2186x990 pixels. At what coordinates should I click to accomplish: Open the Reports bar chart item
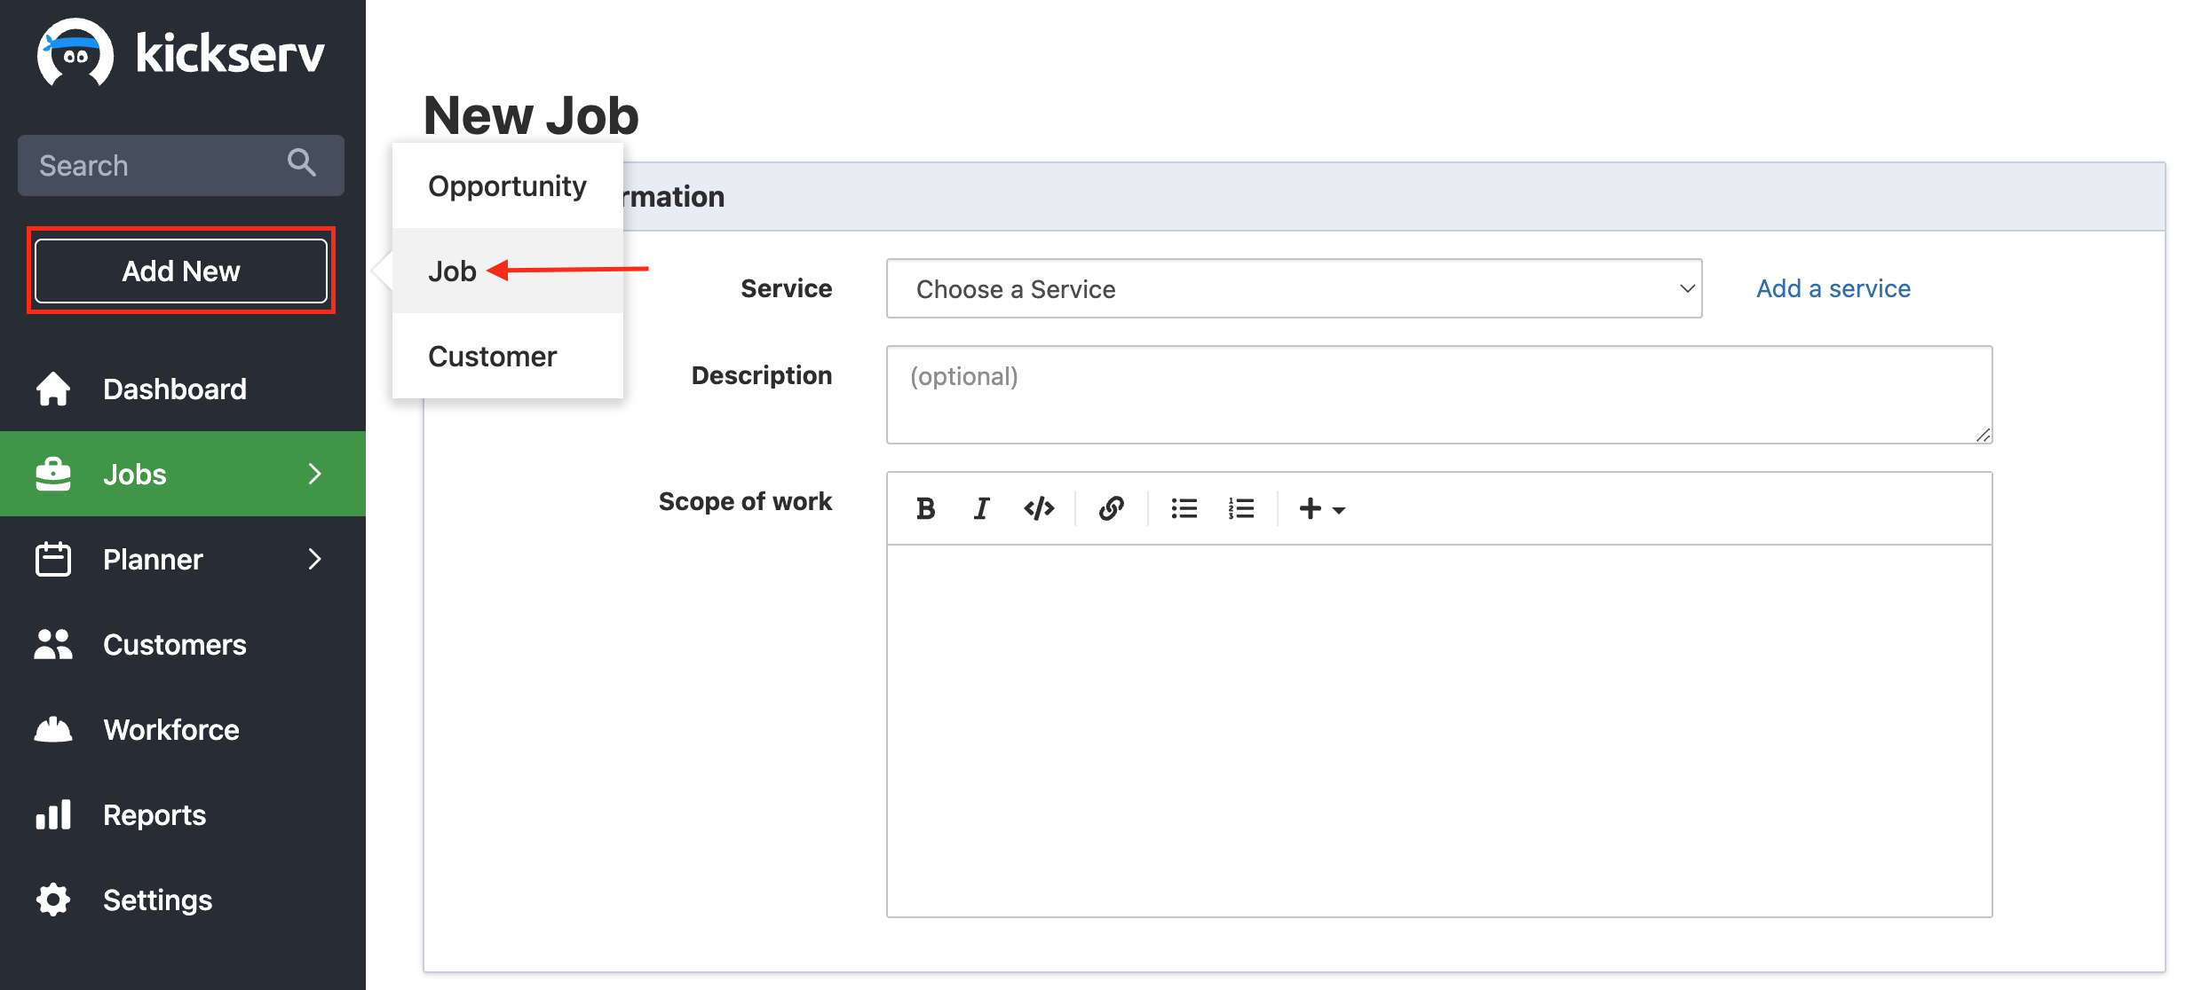click(x=53, y=814)
